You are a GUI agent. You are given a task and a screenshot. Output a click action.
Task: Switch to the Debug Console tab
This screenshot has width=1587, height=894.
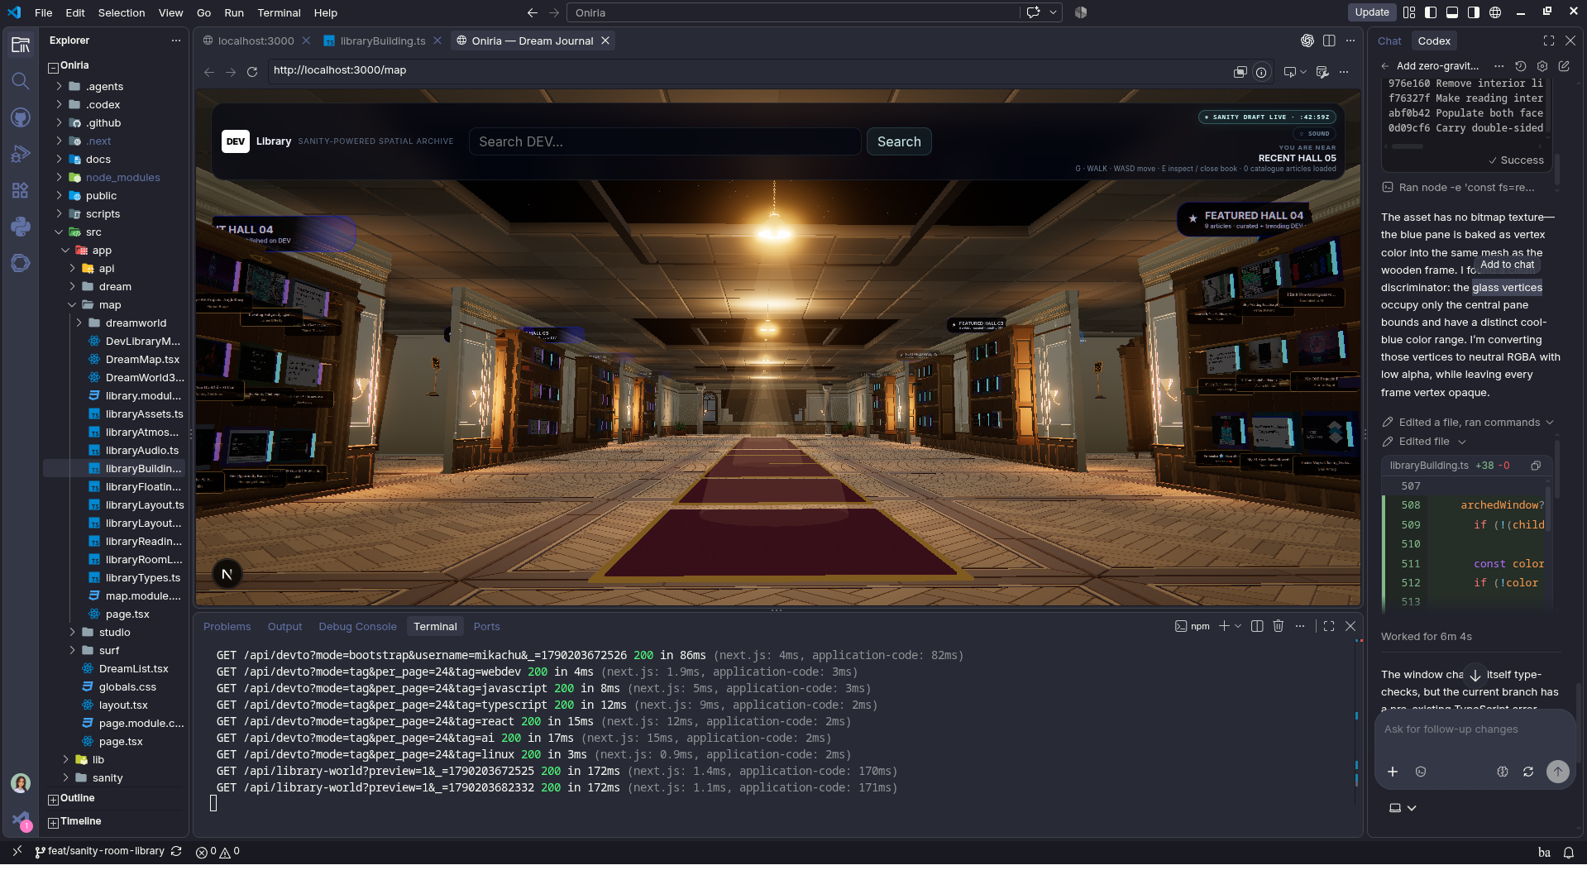click(357, 627)
